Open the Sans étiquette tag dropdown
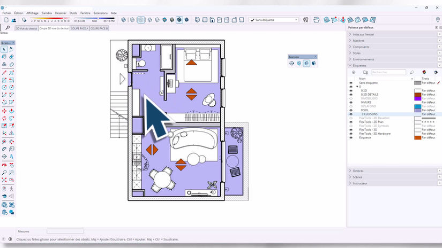The image size is (442, 248). pos(273,20)
